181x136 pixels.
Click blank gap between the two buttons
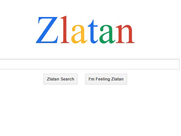(81, 79)
